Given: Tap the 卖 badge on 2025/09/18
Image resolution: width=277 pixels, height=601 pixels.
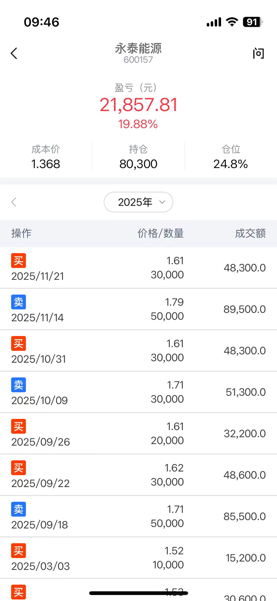Looking at the screenshot, I should point(18,509).
